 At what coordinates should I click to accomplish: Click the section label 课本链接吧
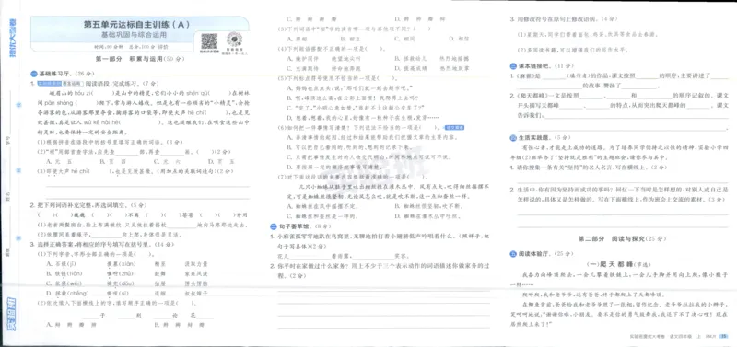point(534,66)
